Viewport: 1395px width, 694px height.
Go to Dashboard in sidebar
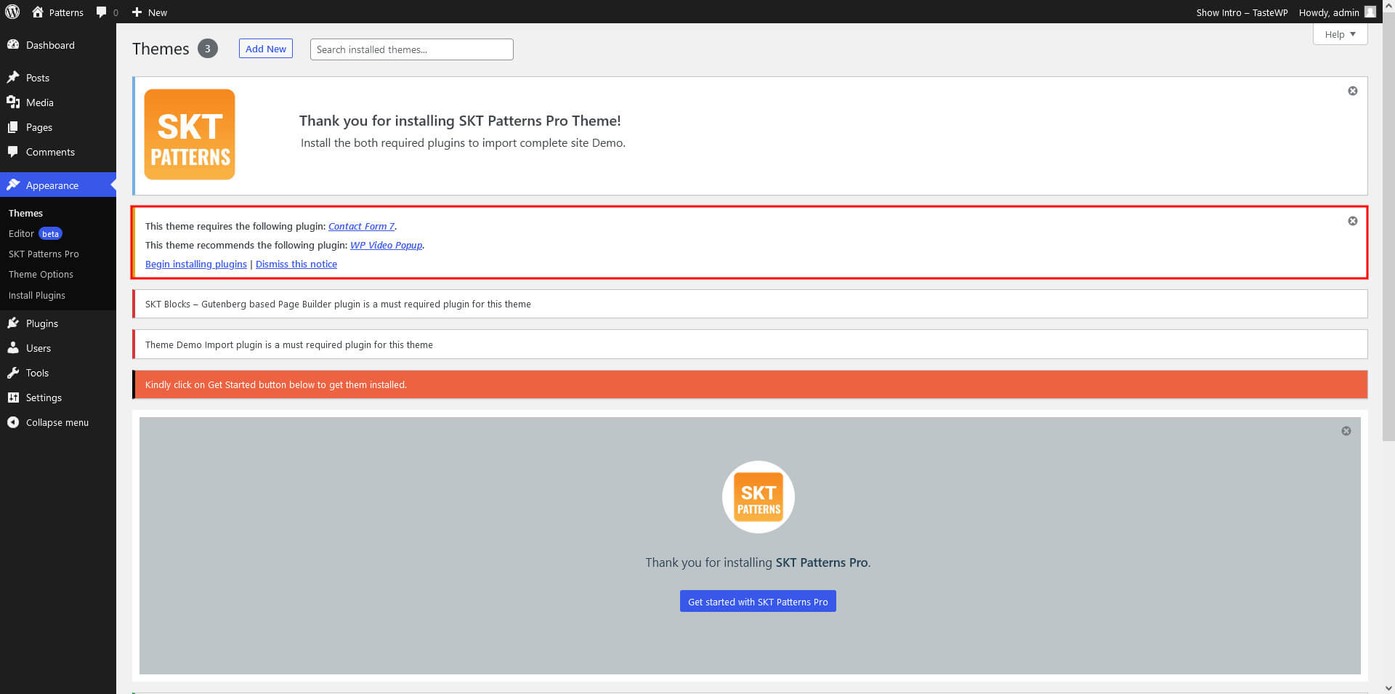pyautogui.click(x=58, y=45)
